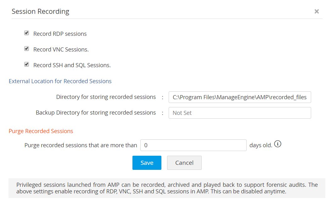
Task: Click the "Purge Recorded Sessions" heading
Action: 41,131
